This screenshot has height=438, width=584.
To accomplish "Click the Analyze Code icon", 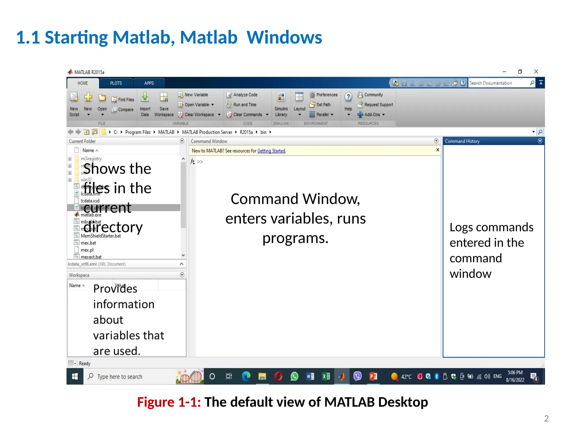I will pos(229,95).
